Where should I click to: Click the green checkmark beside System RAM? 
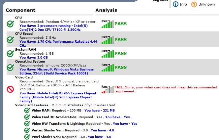pyautogui.click(x=10, y=54)
